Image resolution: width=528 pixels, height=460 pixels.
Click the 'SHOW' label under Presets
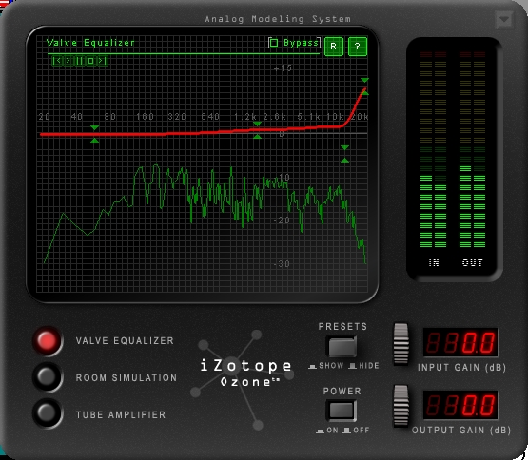(331, 366)
